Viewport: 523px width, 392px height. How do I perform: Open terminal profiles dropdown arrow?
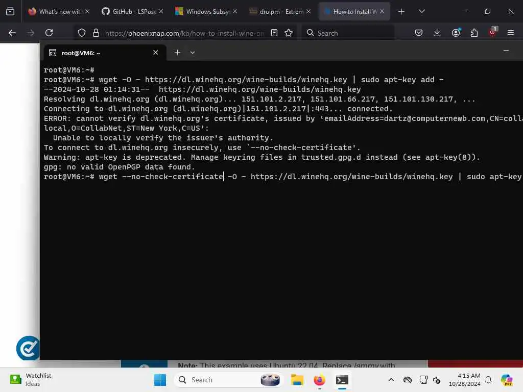click(x=193, y=53)
